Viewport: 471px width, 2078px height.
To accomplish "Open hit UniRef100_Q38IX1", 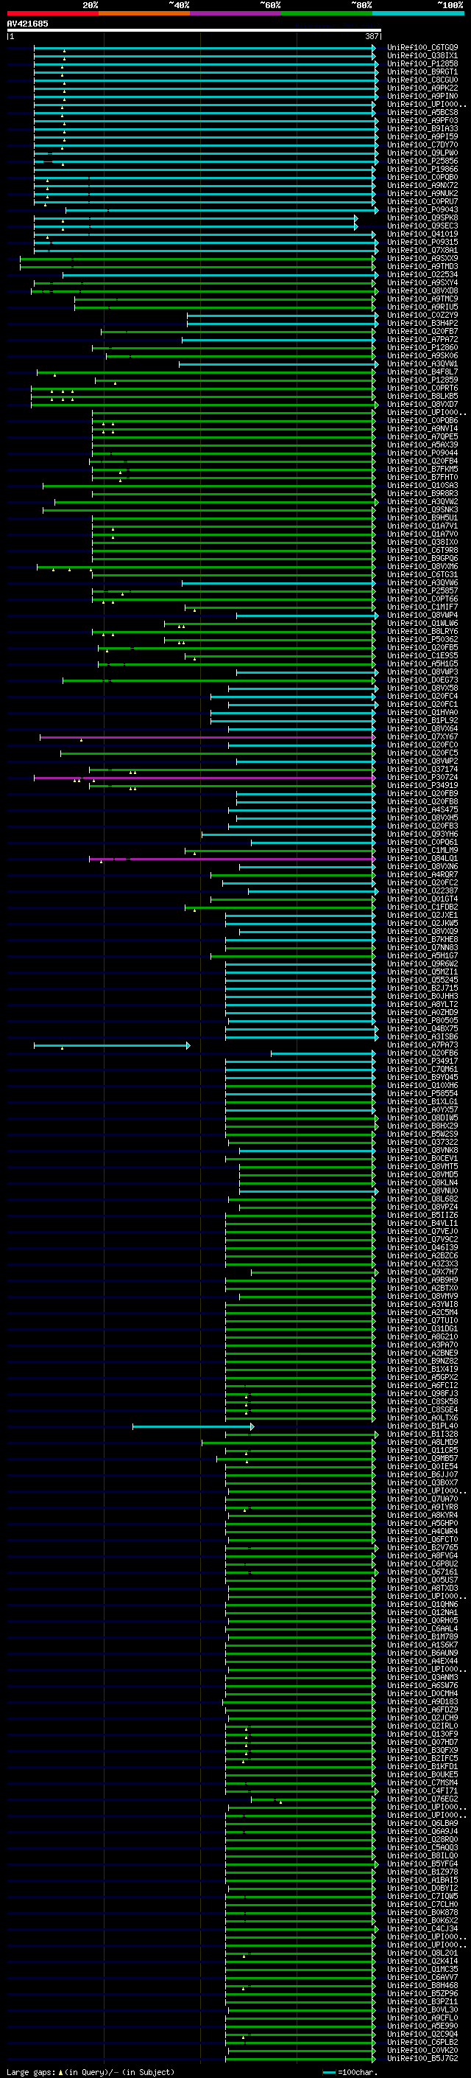I will (422, 56).
